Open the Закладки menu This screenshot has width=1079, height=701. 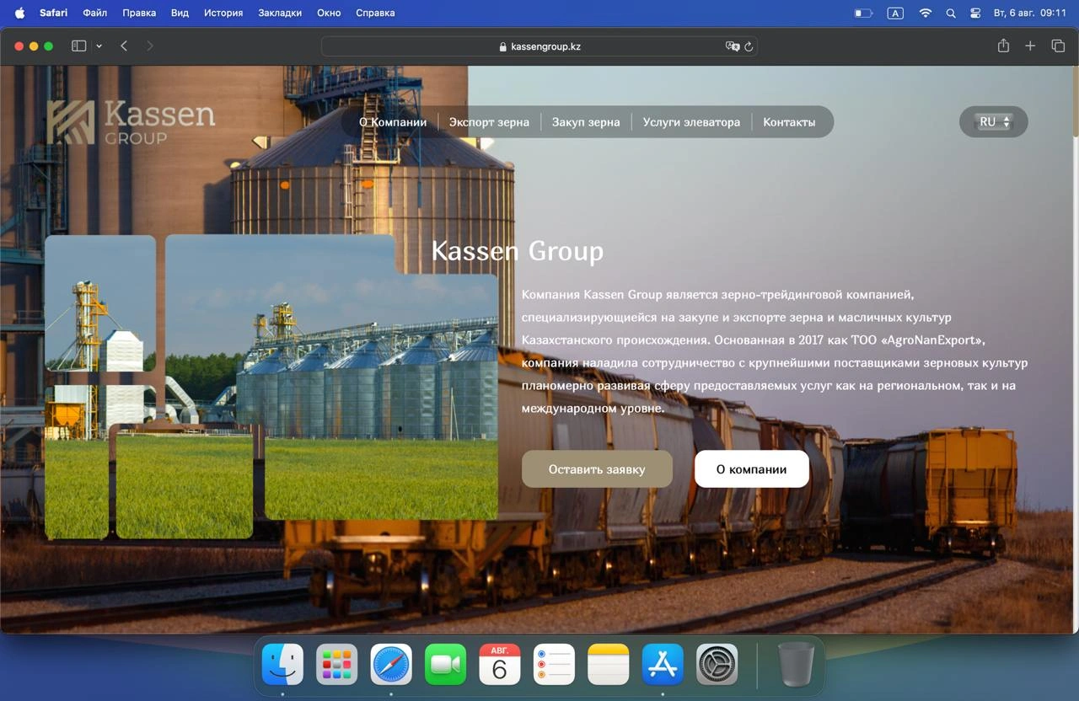point(280,13)
